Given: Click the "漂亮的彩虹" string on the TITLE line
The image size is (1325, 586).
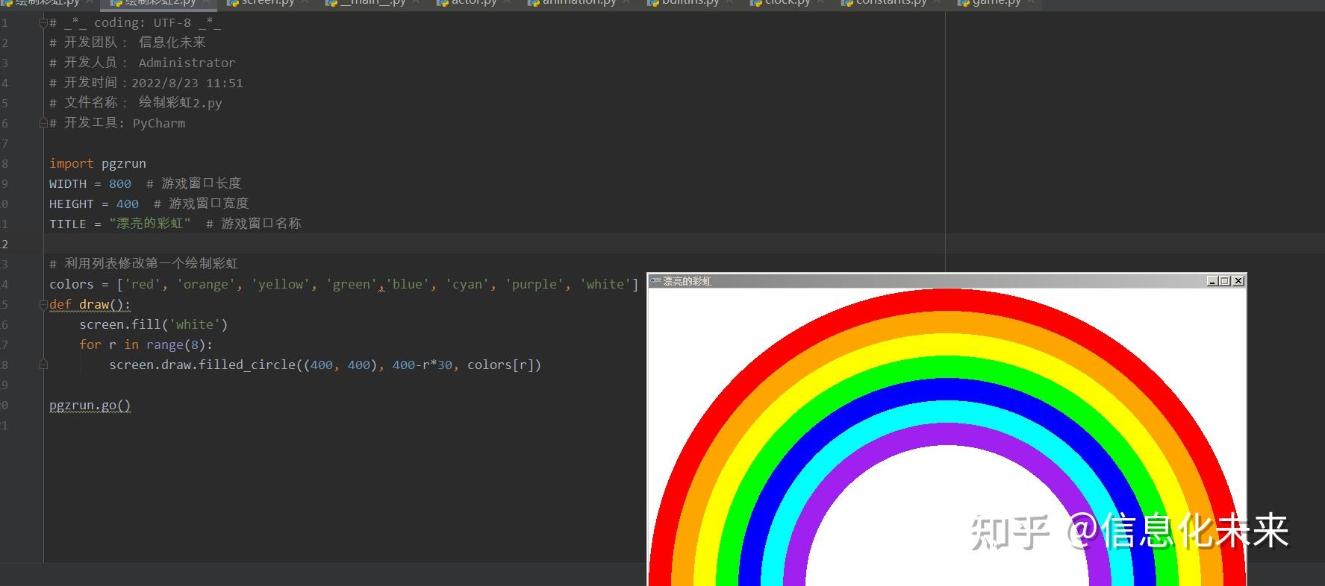Looking at the screenshot, I should point(150,224).
